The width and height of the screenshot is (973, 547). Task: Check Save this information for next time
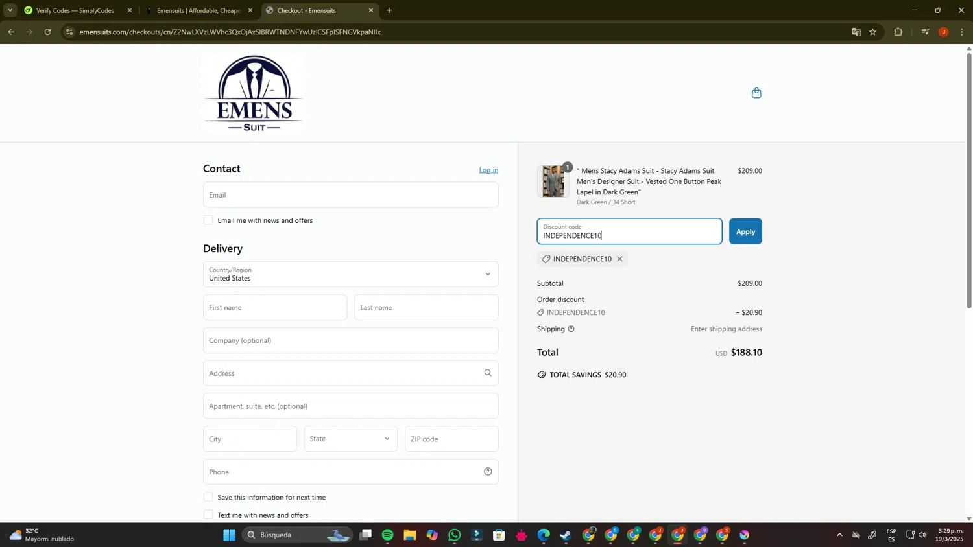pos(208,497)
